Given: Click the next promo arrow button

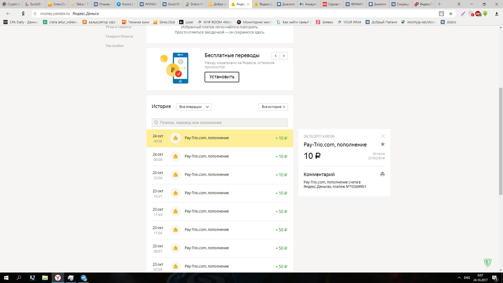Looking at the screenshot, I should click(284, 56).
